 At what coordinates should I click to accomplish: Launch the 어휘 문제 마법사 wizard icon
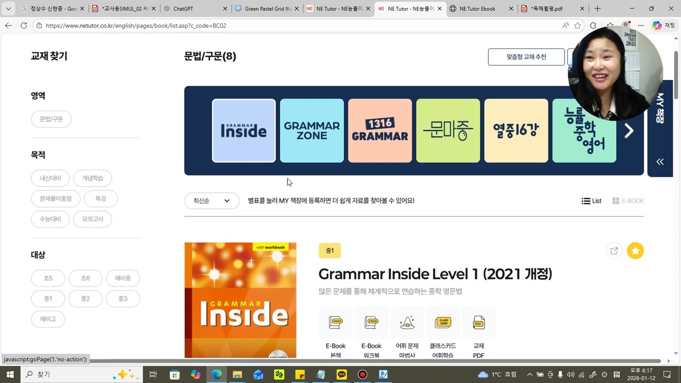pos(407,322)
